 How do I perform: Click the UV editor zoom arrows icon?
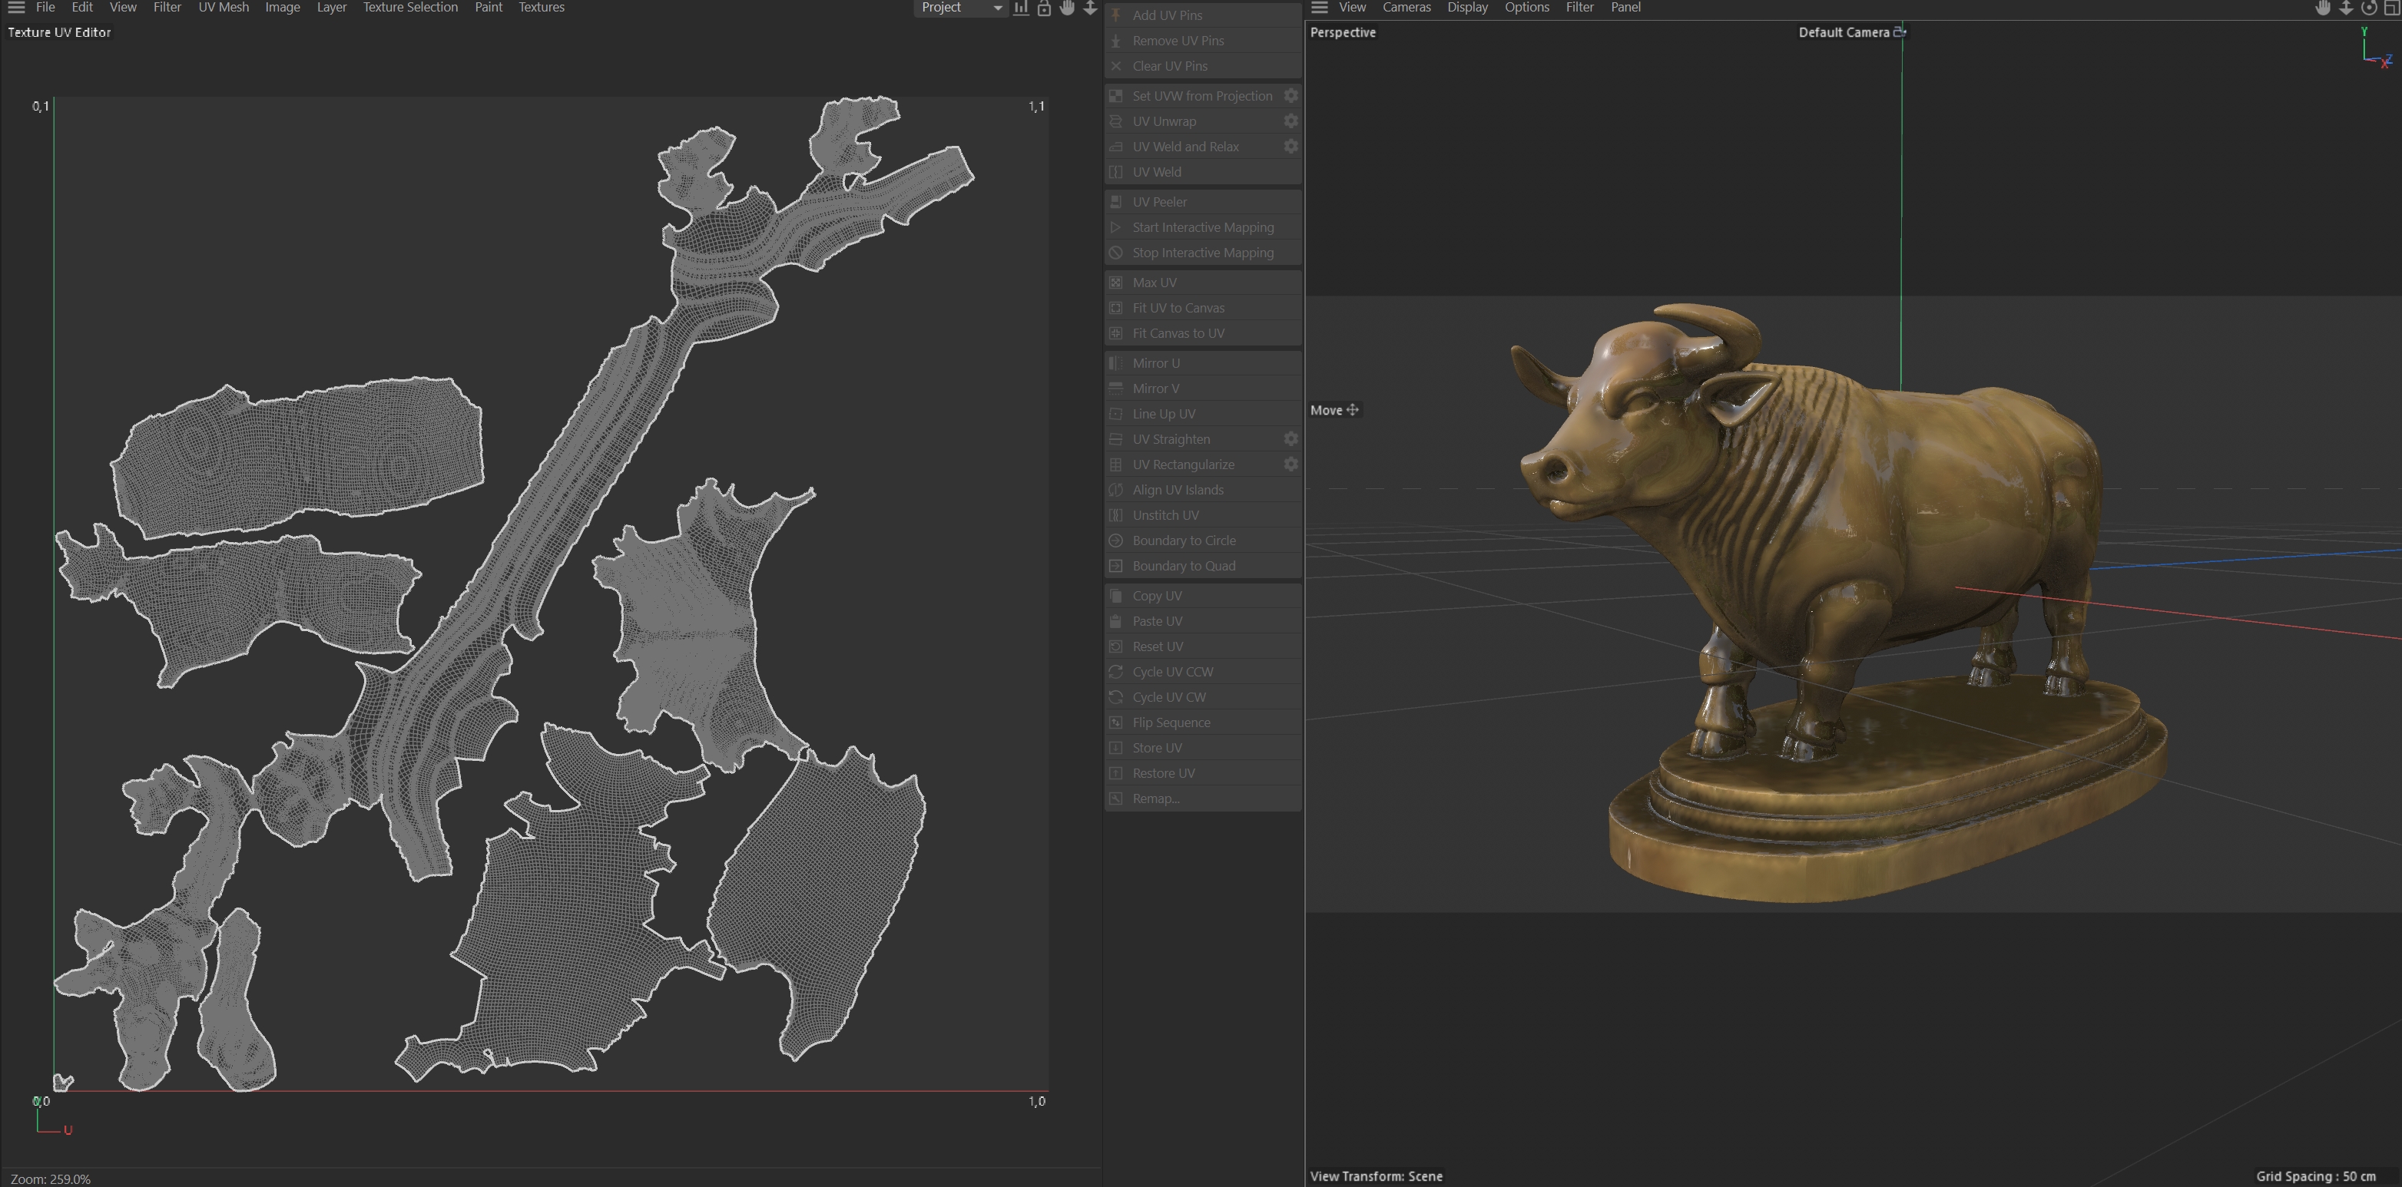[x=1090, y=8]
